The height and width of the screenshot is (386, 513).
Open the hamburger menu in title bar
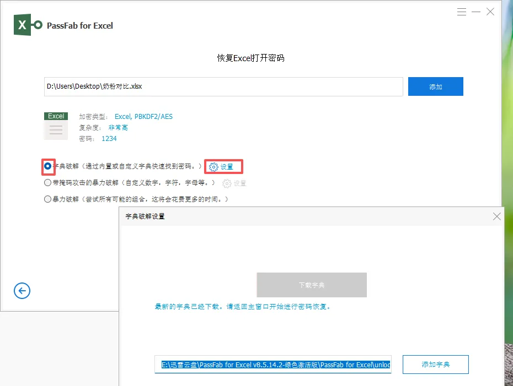click(462, 12)
